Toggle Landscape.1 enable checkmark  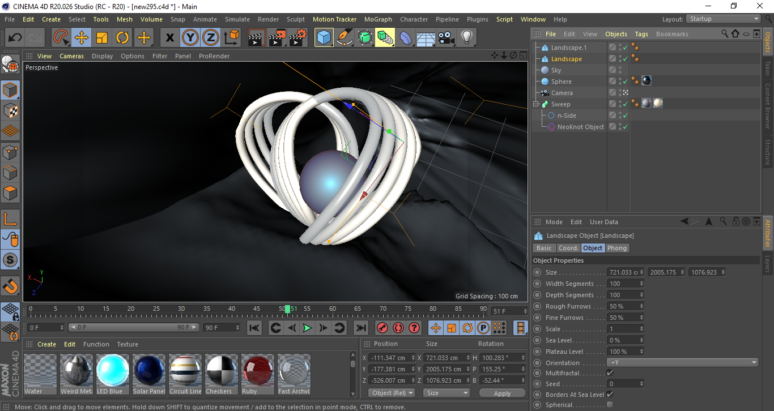(625, 48)
